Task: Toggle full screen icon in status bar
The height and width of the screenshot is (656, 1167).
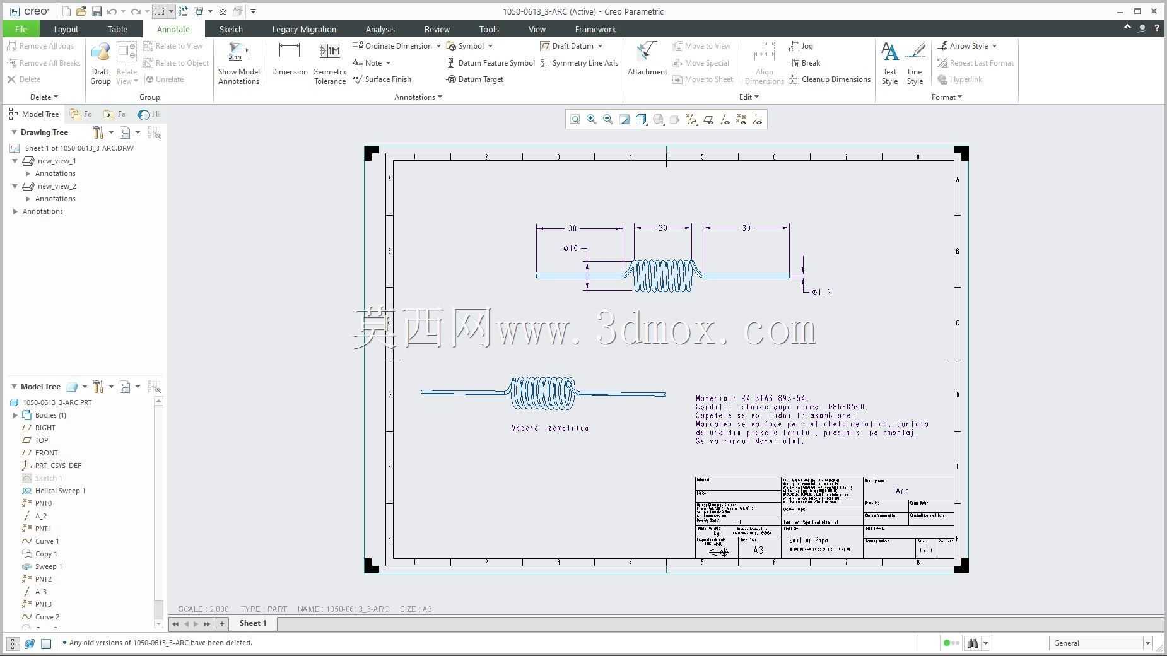Action: (x=46, y=643)
